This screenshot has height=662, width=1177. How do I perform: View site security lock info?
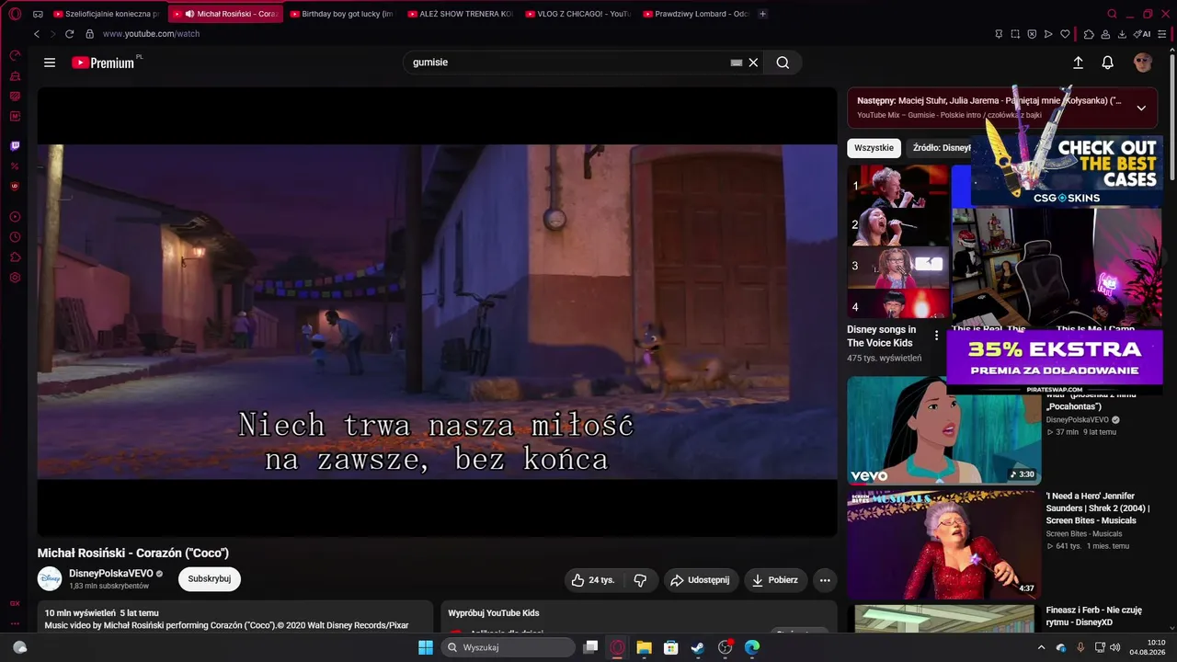(89, 34)
